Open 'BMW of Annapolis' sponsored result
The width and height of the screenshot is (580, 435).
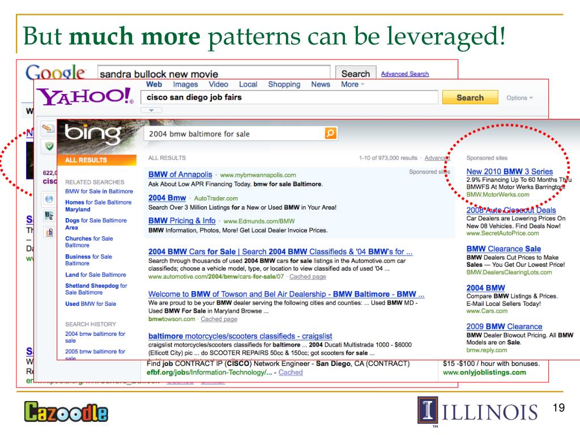point(180,174)
